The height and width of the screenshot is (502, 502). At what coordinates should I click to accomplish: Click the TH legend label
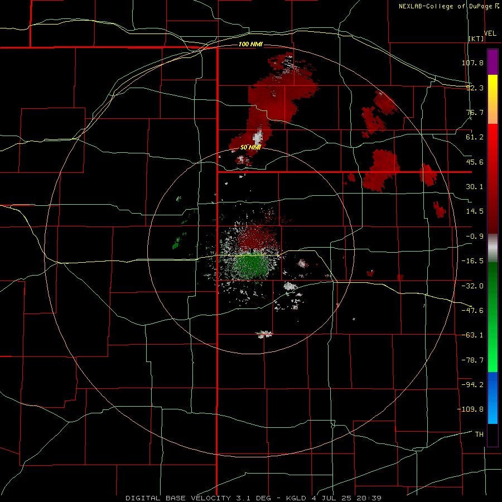click(479, 435)
